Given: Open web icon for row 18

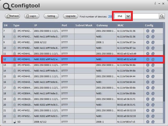Looking at the screenshot, I should tap(153, 93).
